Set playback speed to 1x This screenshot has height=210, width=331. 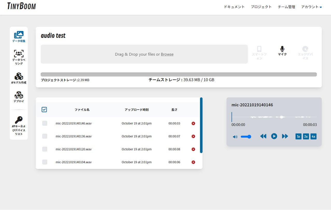point(298,136)
